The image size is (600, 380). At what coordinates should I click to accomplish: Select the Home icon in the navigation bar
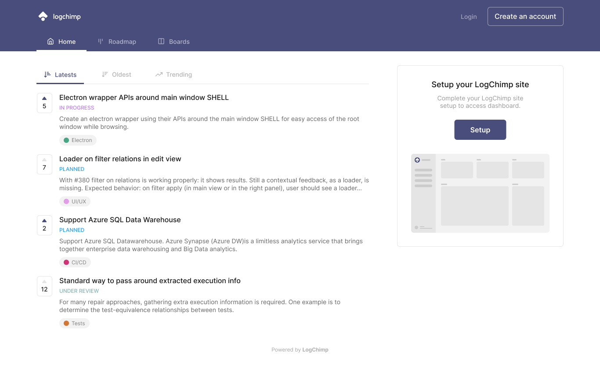click(50, 41)
